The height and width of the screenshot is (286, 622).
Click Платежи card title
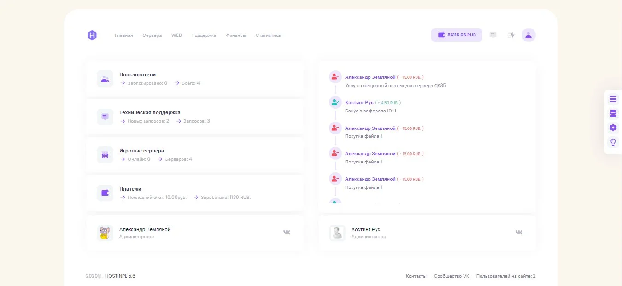point(130,189)
